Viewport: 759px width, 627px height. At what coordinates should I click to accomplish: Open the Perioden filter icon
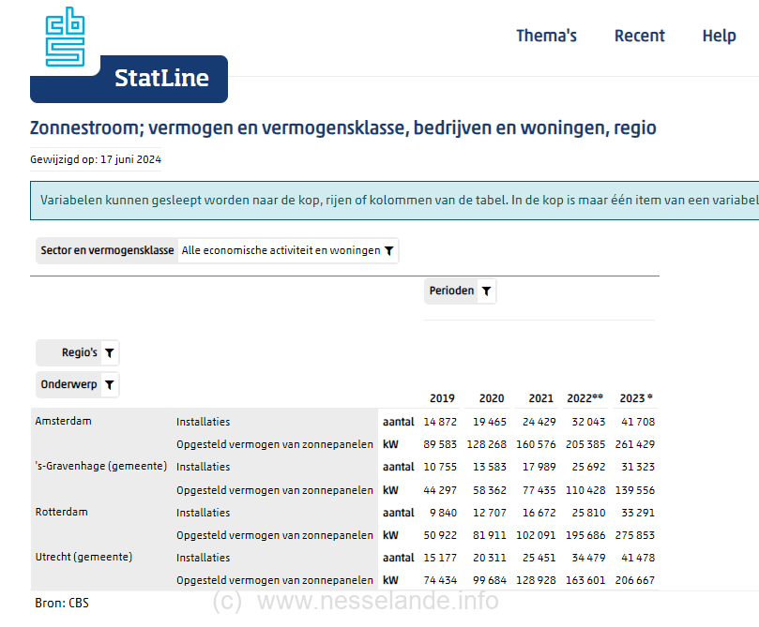click(x=487, y=291)
